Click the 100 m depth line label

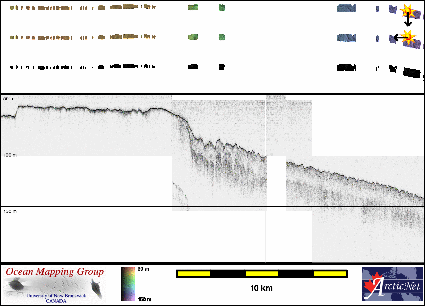point(10,155)
